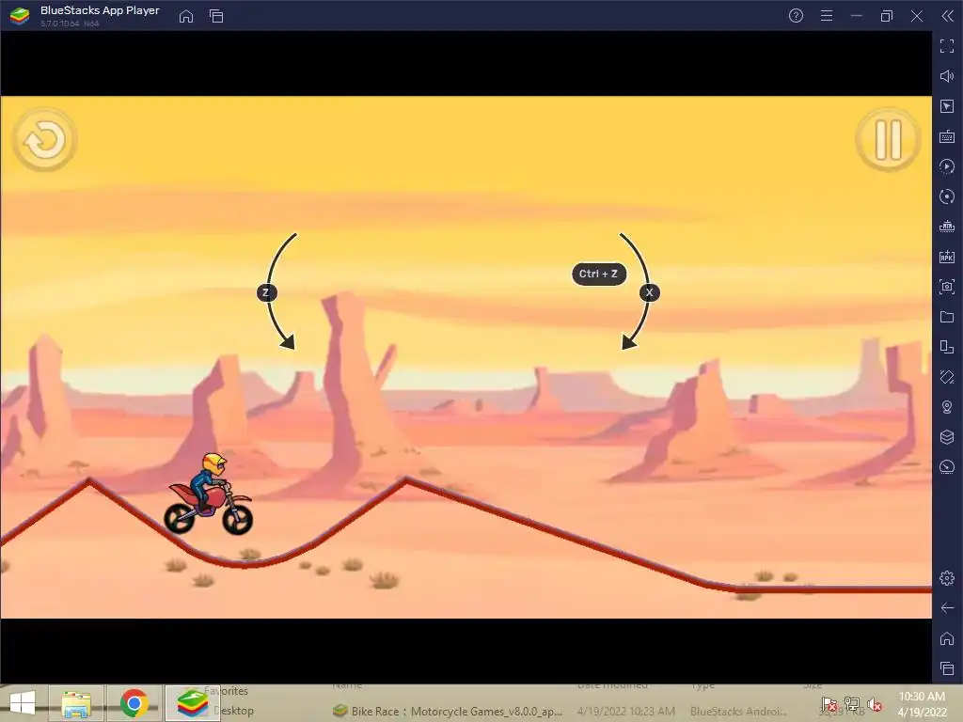Image resolution: width=963 pixels, height=722 pixels.
Task: Open Google Chrome from the taskbar
Action: coord(134,703)
